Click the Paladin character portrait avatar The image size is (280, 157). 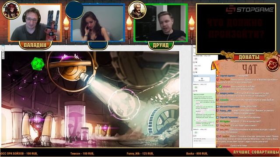11,10
